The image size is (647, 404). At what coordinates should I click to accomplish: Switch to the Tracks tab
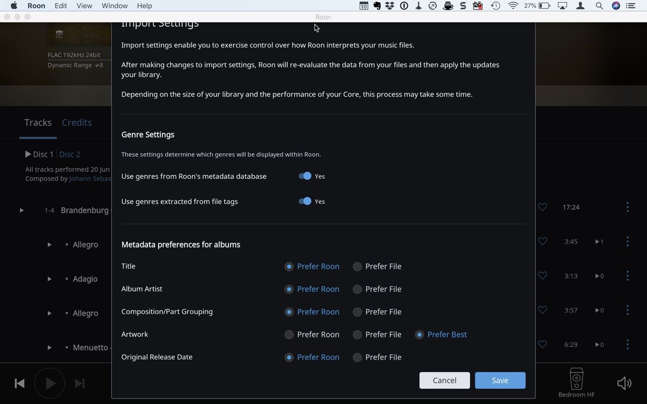click(38, 123)
